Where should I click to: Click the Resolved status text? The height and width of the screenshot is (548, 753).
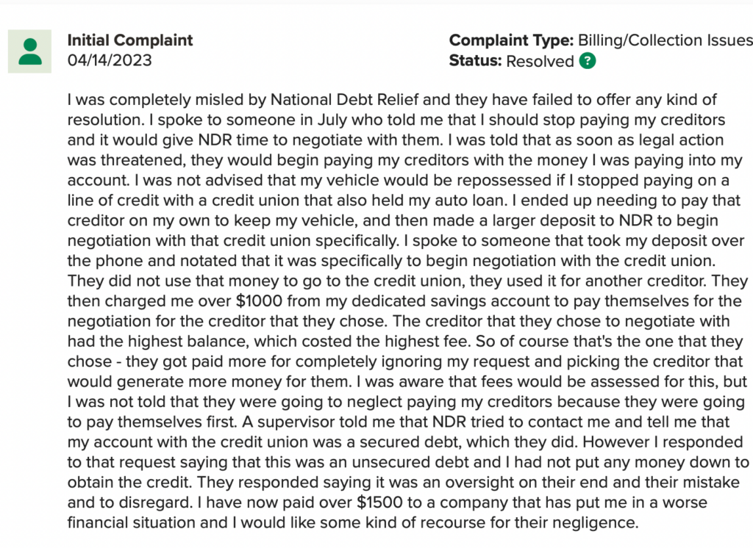tap(540, 61)
